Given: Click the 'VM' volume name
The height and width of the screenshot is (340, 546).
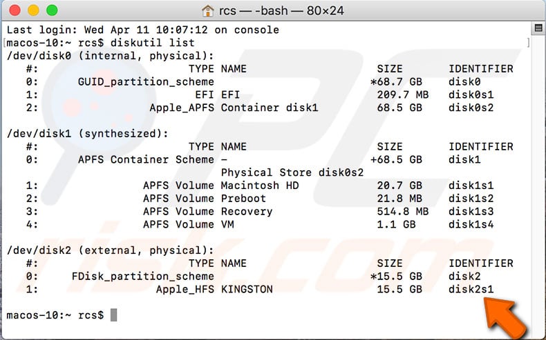Looking at the screenshot, I should 227,224.
